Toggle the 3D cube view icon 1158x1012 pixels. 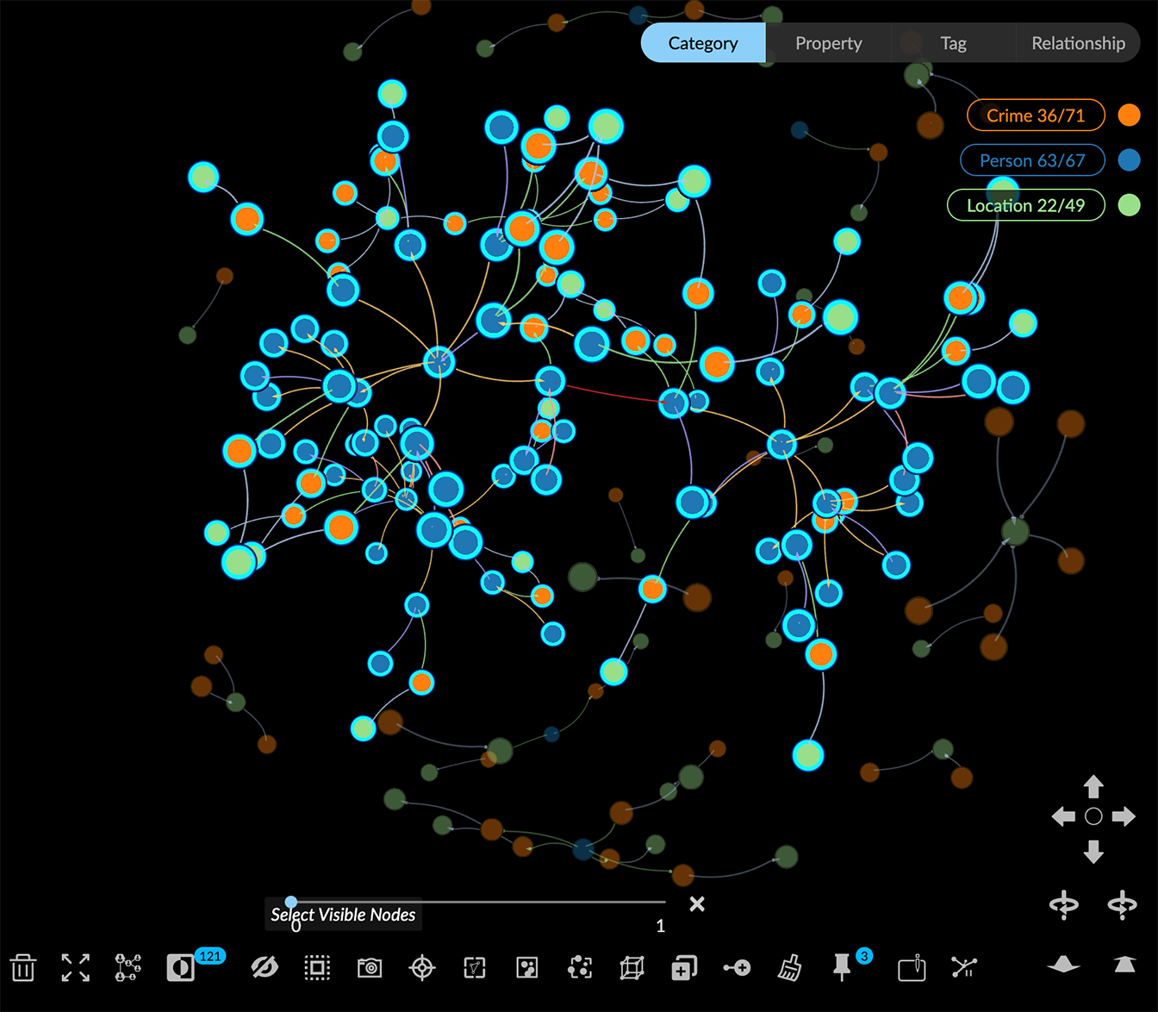point(632,967)
